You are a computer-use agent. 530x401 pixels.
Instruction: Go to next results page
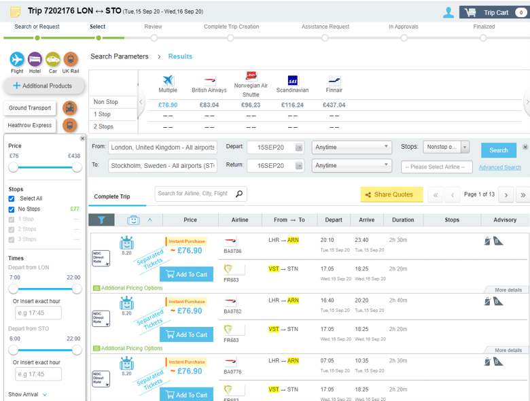[x=505, y=195]
